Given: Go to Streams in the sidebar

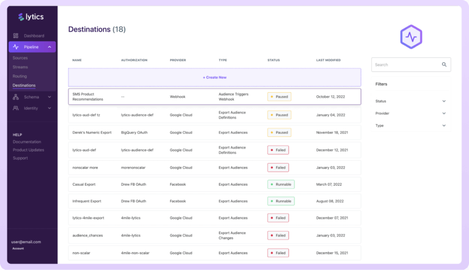Looking at the screenshot, I should pyautogui.click(x=20, y=67).
